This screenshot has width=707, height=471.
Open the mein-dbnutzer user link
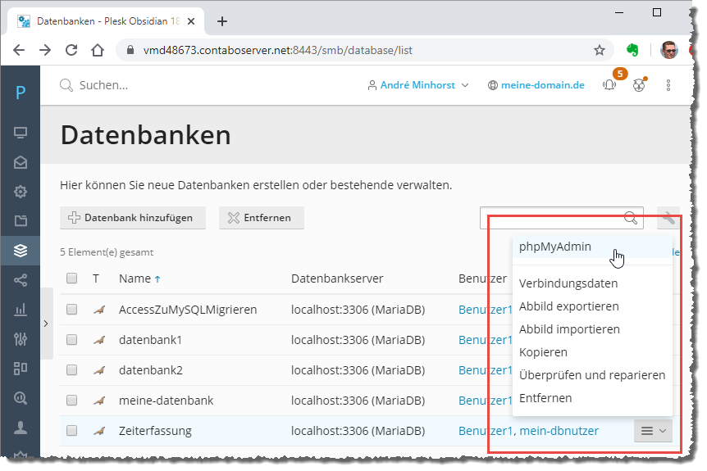click(559, 431)
